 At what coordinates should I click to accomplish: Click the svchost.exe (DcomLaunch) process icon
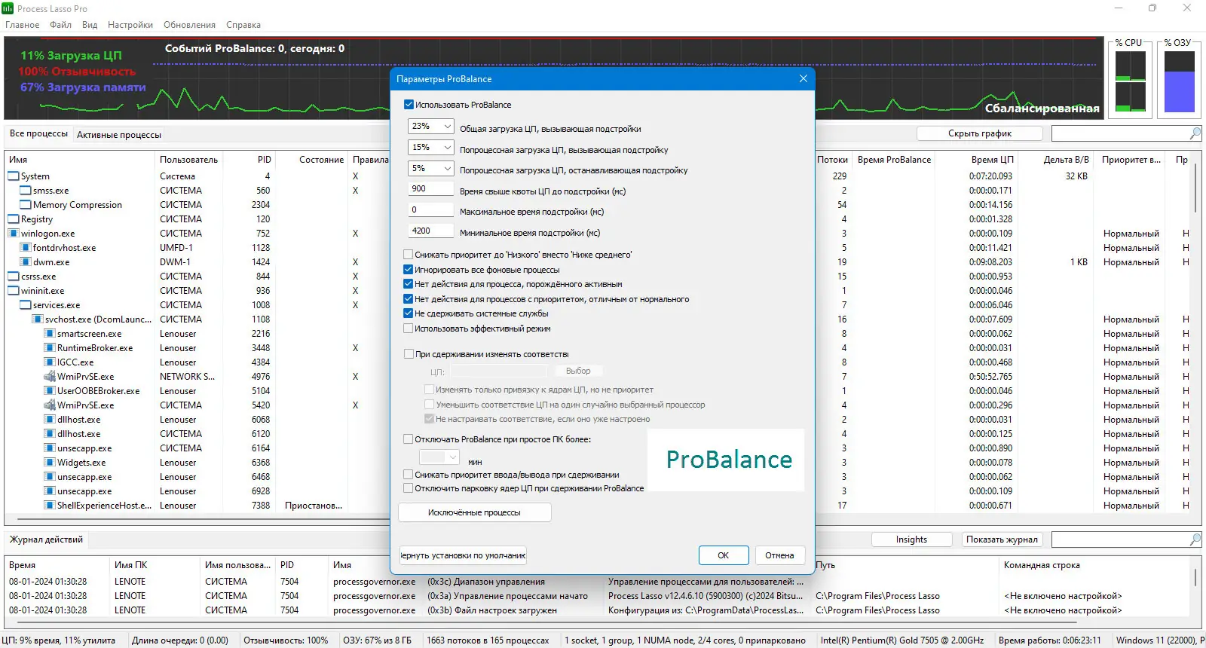tap(38, 319)
